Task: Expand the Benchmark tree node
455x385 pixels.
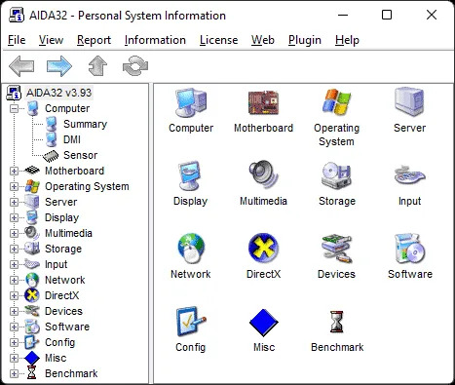Action: [14, 373]
